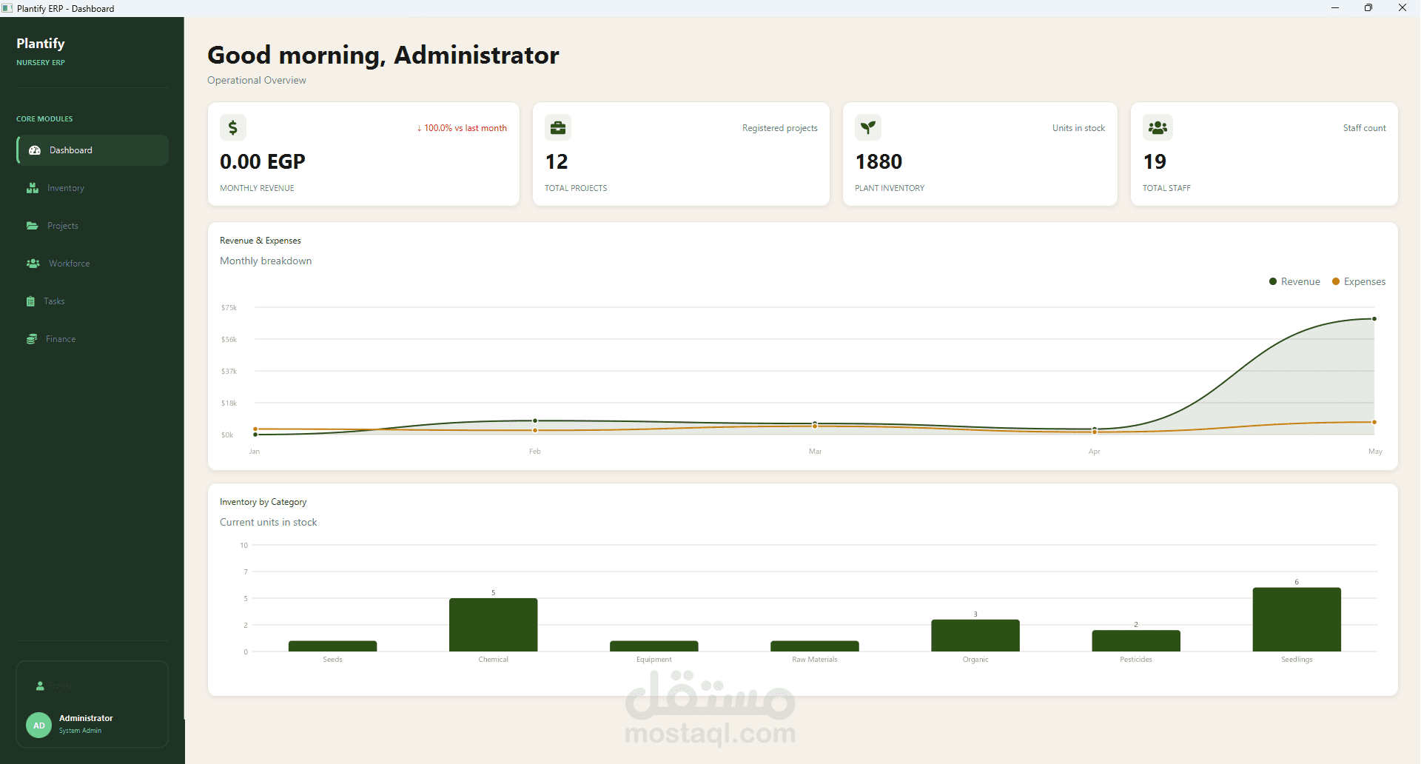Click the Plantify logo text in sidebar
Image resolution: width=1421 pixels, height=764 pixels.
tap(41, 44)
